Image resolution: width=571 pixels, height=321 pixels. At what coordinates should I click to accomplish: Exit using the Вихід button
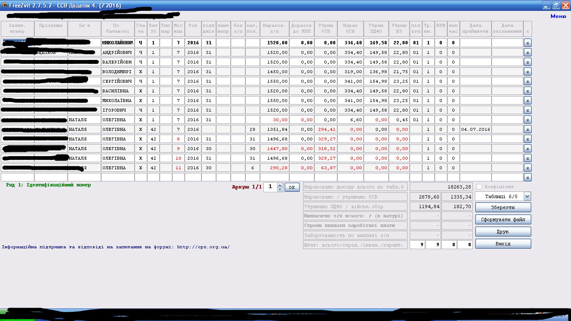pyautogui.click(x=503, y=244)
